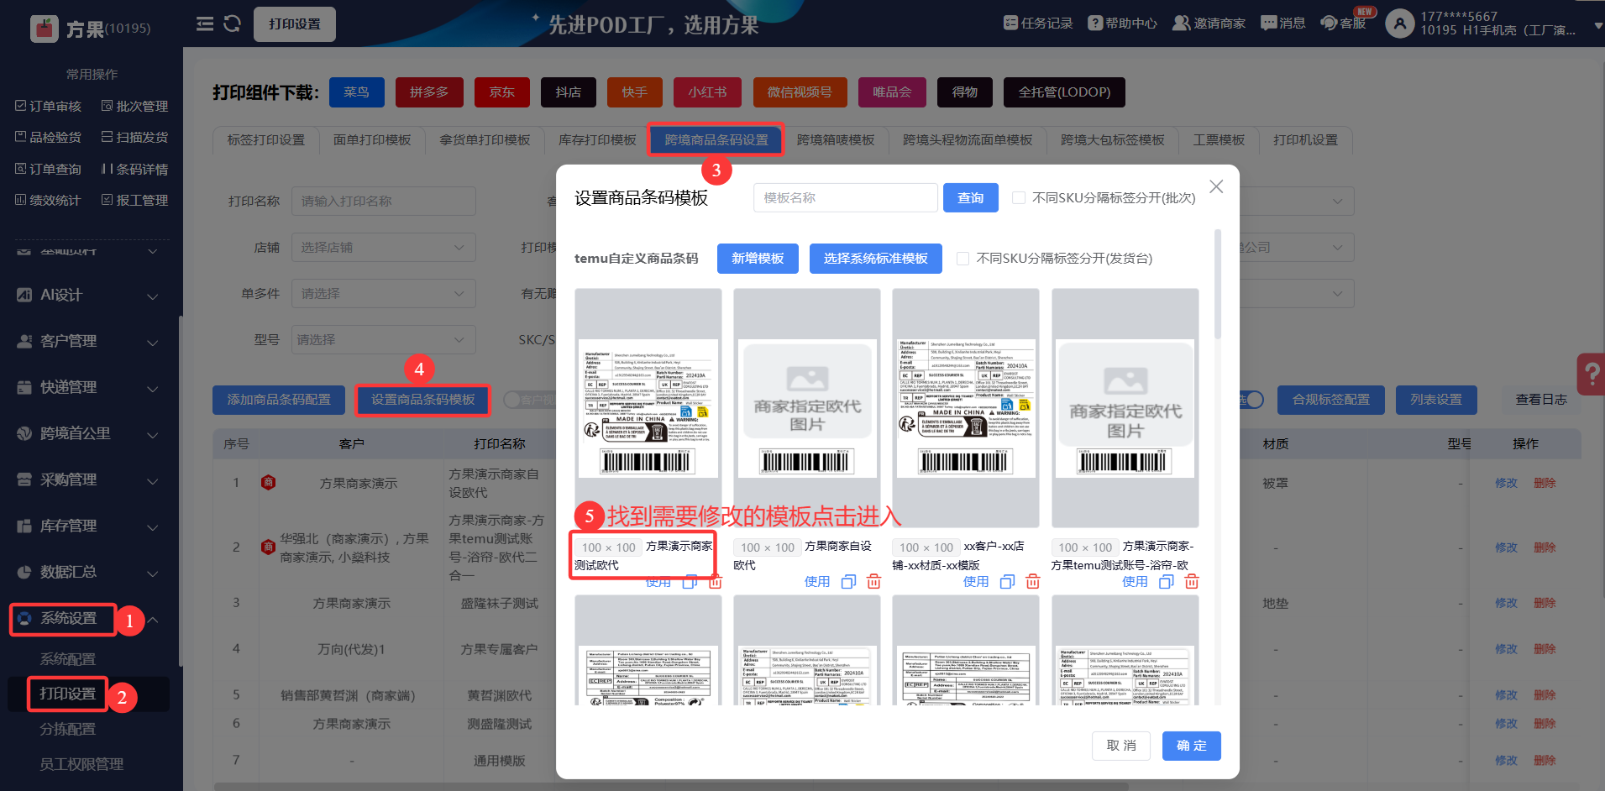Image resolution: width=1605 pixels, height=791 pixels.
Task: Open 扫描发货 shortcut in the sidebar
Action: (x=134, y=137)
